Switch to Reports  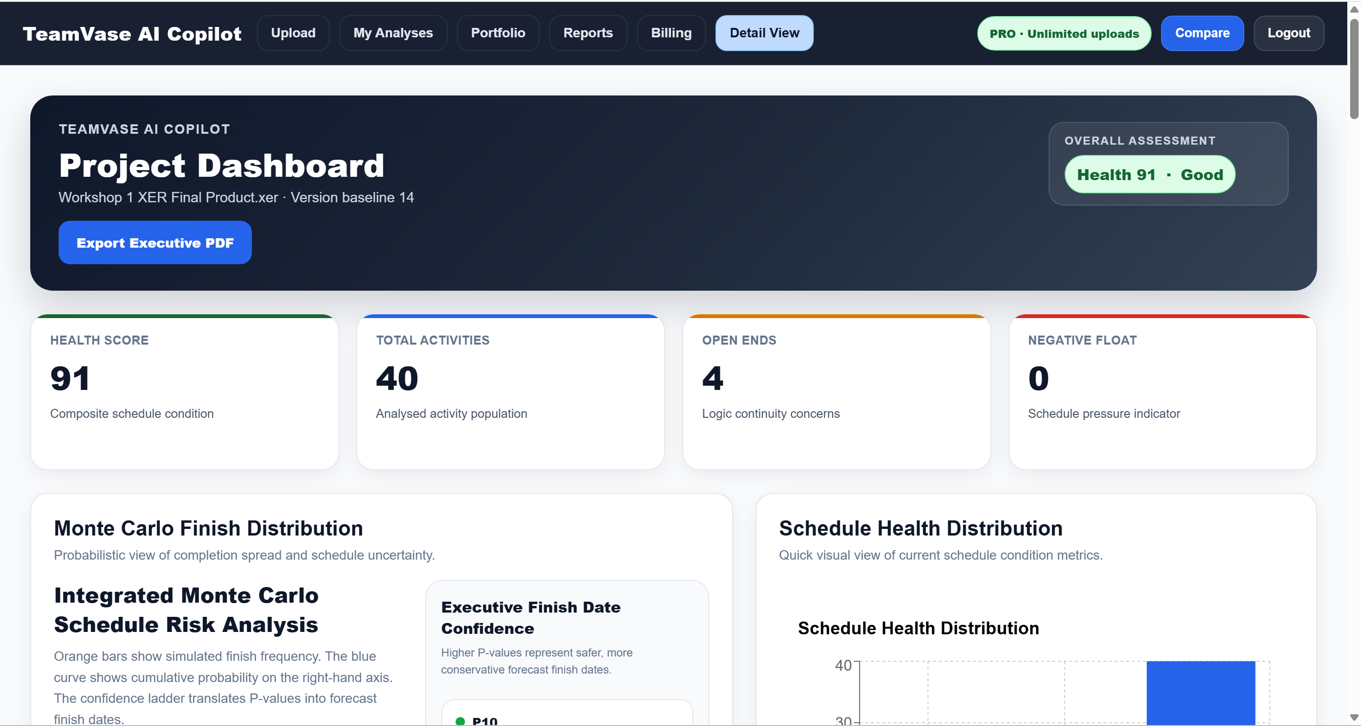[587, 33]
